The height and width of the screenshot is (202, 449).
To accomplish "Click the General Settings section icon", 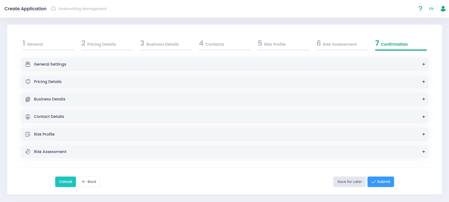I will (28, 64).
